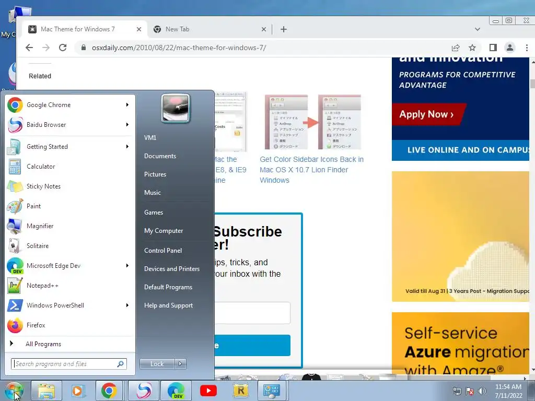Image resolution: width=535 pixels, height=401 pixels.
Task: Launch Firefox from the Start menu
Action: (x=68, y=325)
